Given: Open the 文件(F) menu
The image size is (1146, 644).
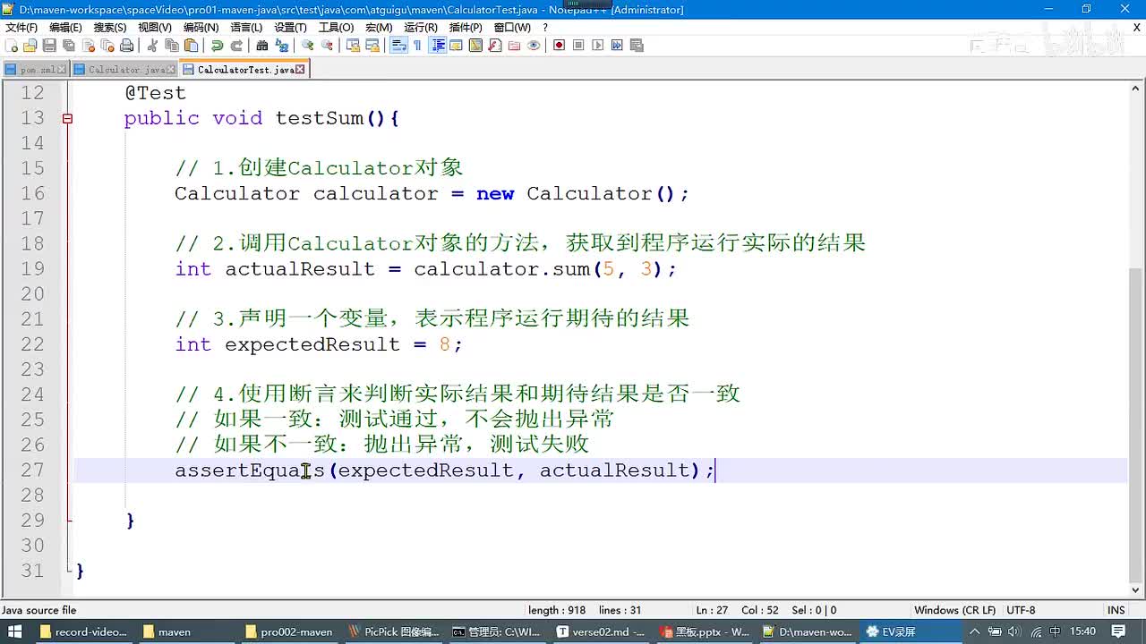Looking at the screenshot, I should 21,28.
